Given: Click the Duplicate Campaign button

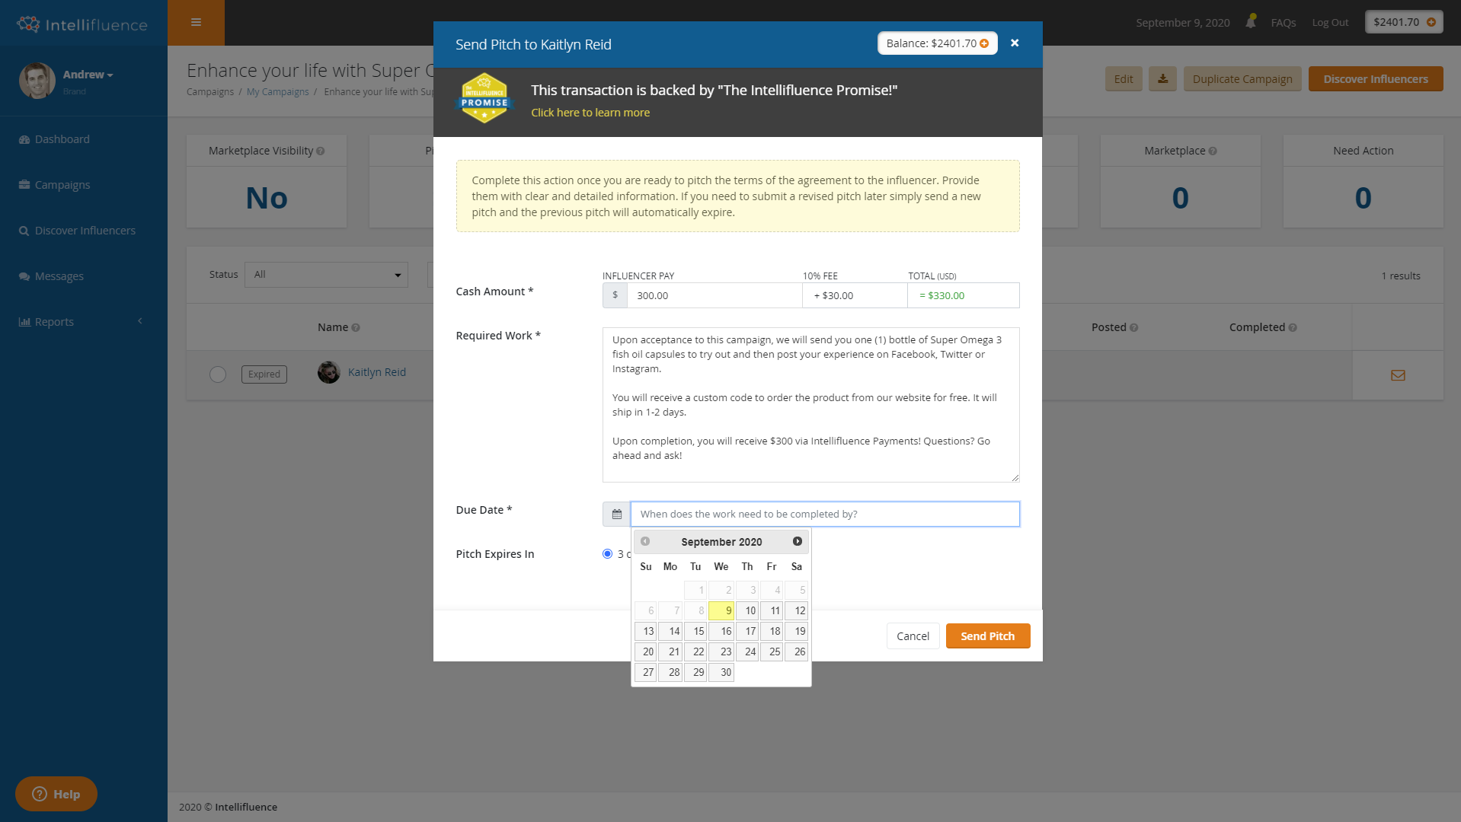Looking at the screenshot, I should pos(1242,79).
